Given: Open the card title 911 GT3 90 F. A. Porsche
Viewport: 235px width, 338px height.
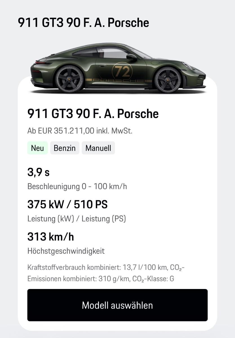Looking at the screenshot, I should pyautogui.click(x=93, y=114).
